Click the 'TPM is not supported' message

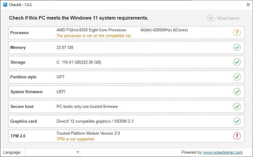click(76, 139)
